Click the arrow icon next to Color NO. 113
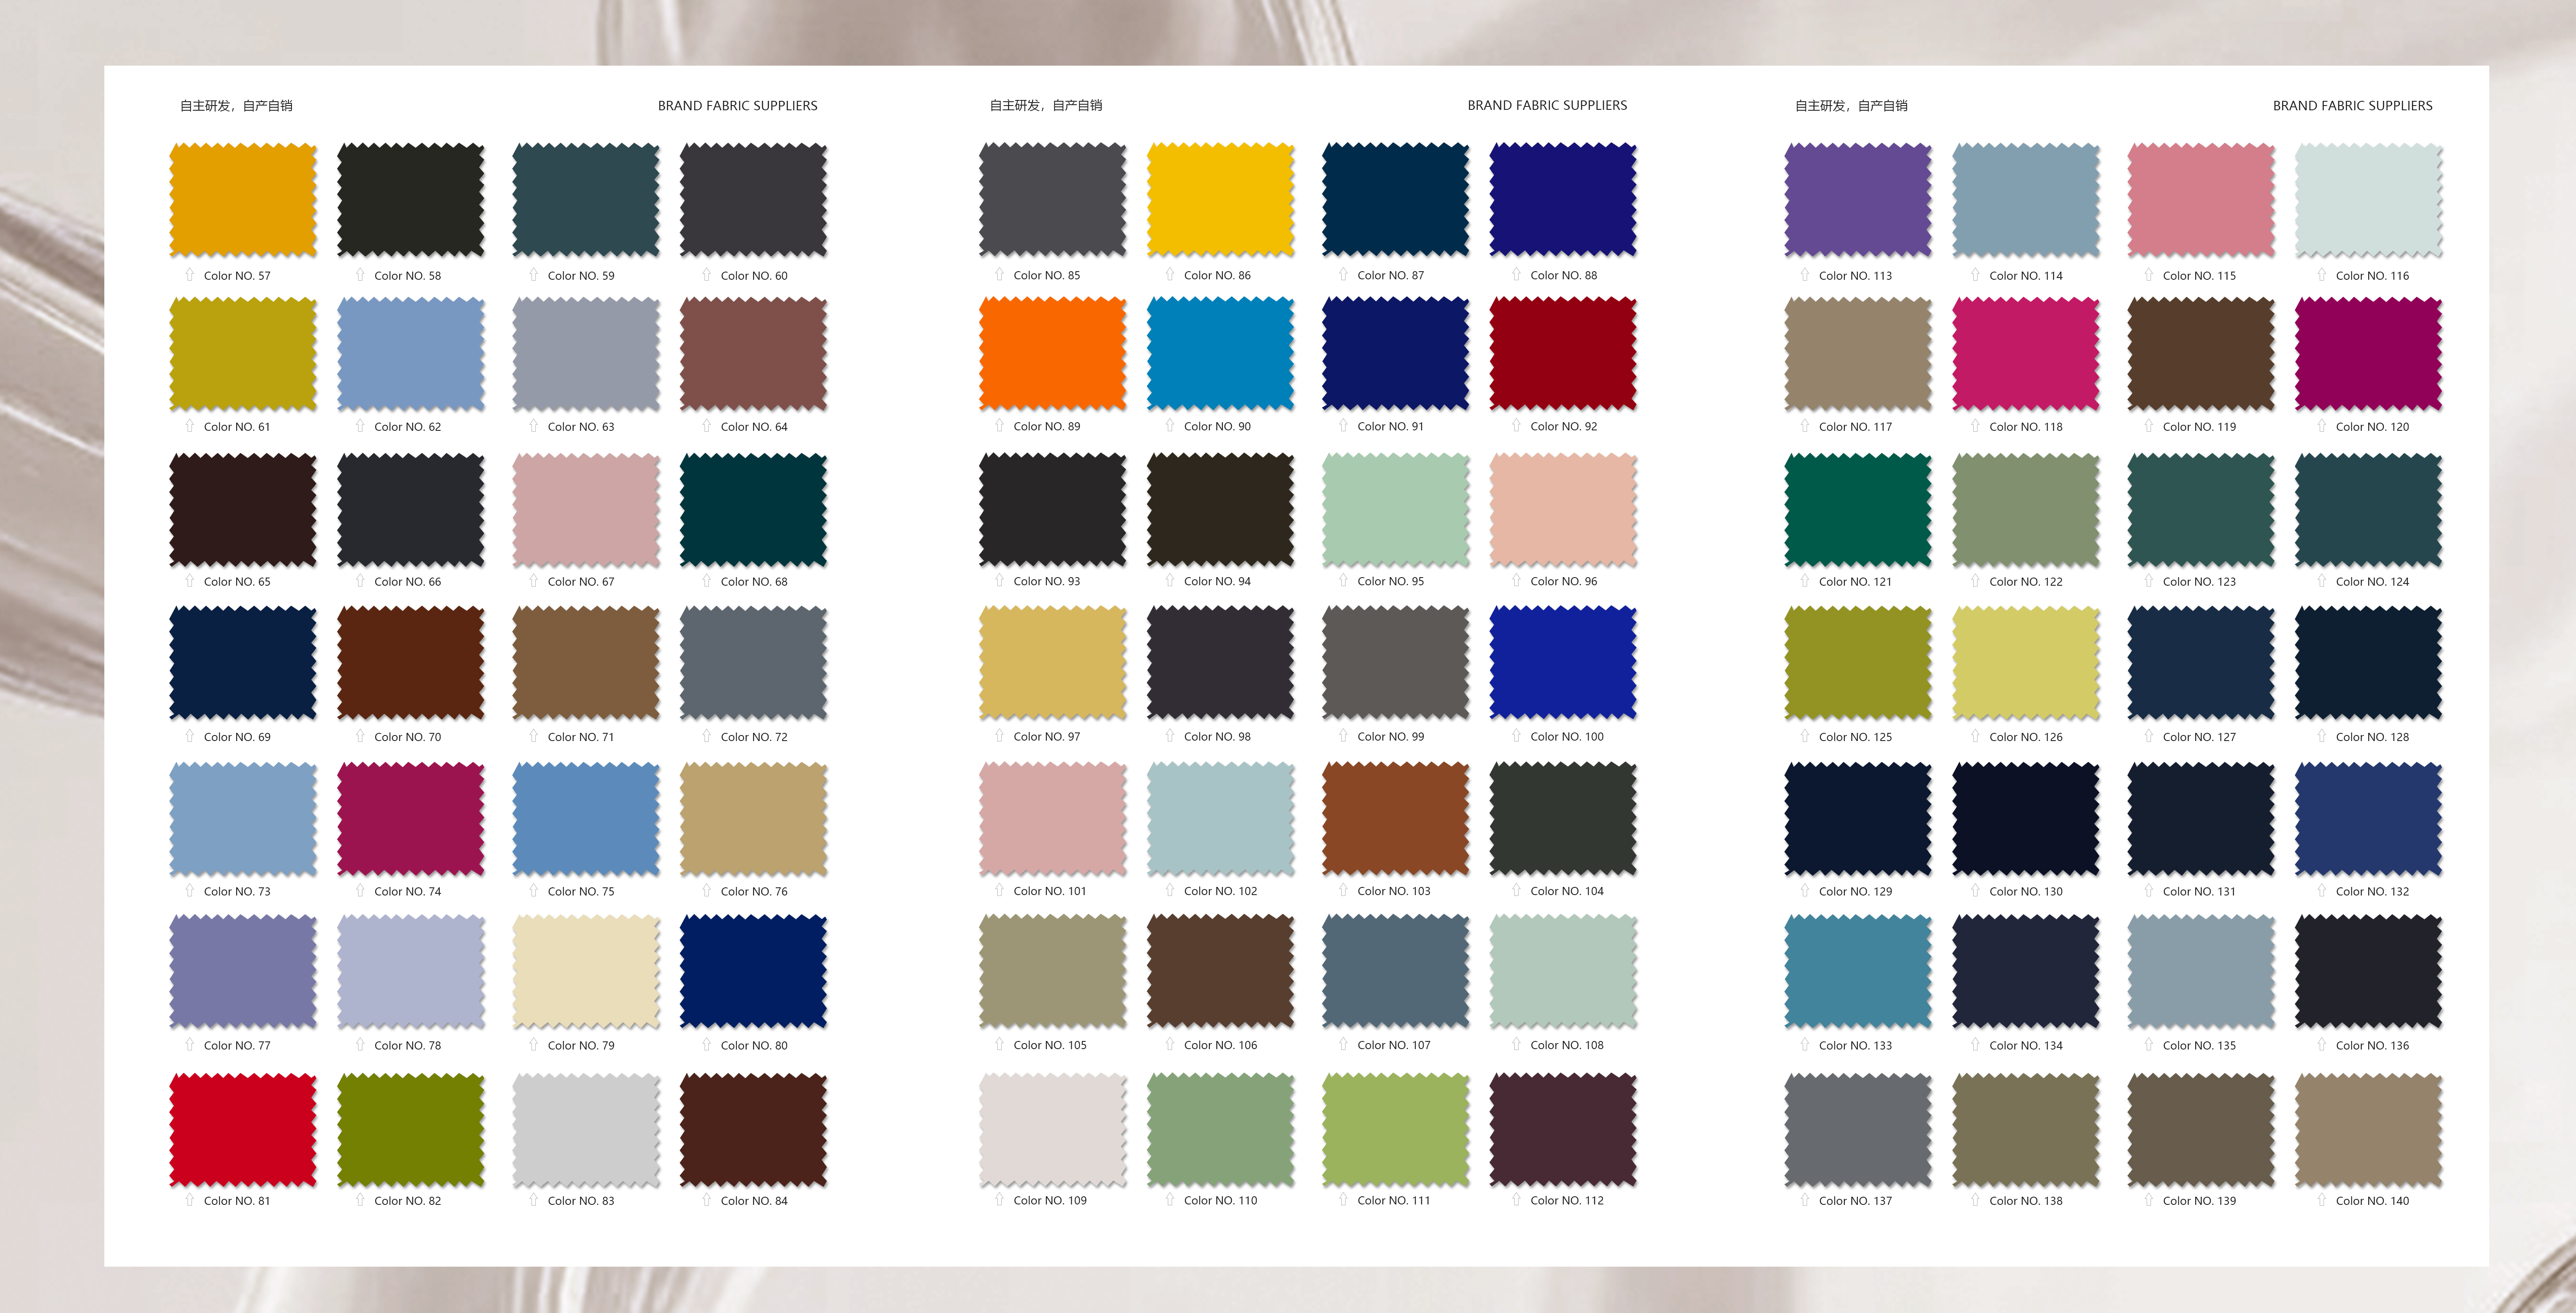The height and width of the screenshot is (1313, 2576). tap(1805, 275)
